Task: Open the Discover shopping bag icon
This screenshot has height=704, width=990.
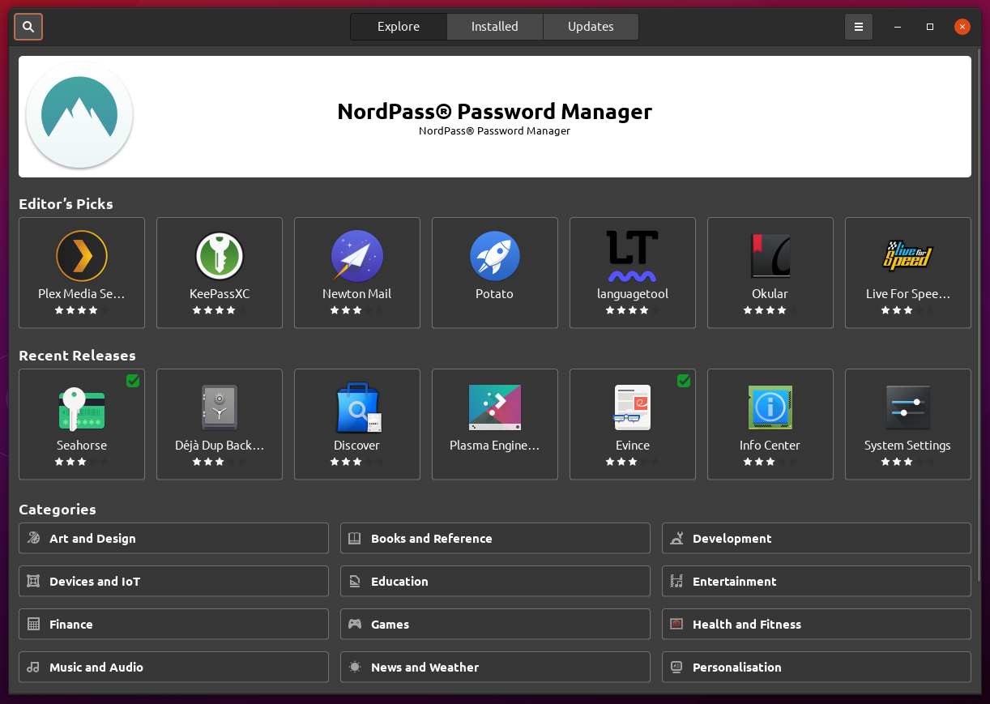Action: tap(357, 407)
